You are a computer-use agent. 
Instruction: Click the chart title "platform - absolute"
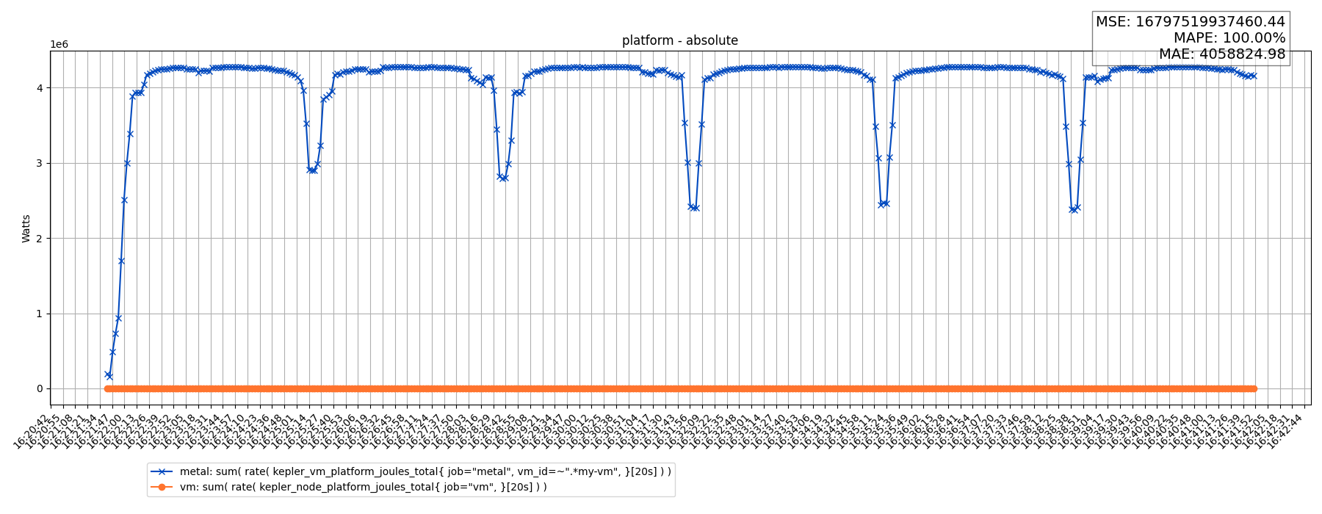tap(679, 40)
